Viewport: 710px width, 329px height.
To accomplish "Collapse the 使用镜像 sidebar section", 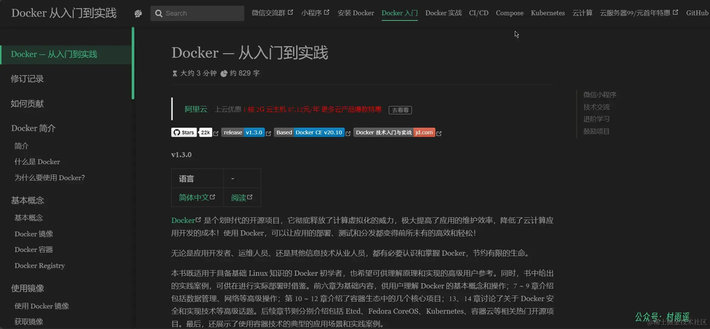I will (x=27, y=288).
